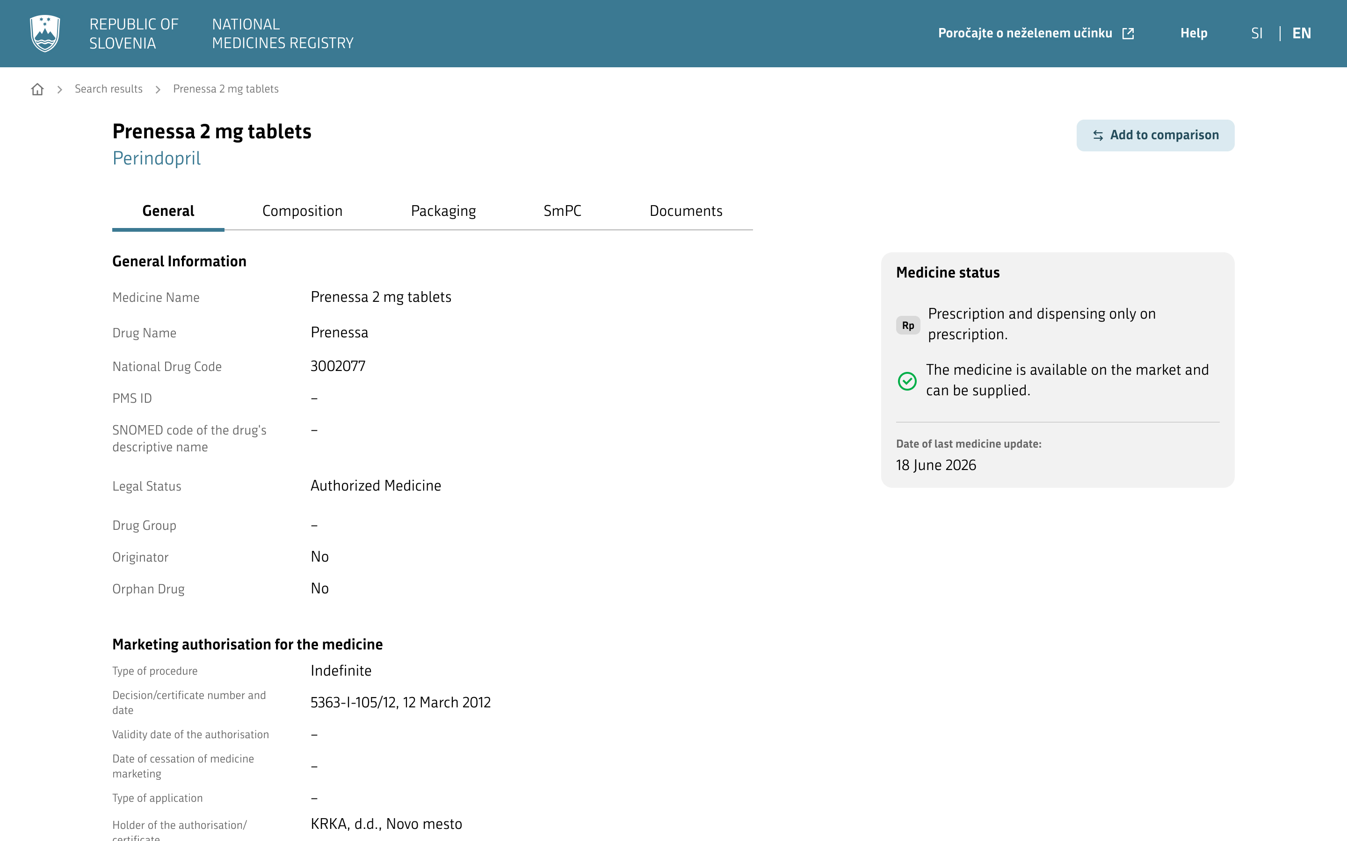Click Prescription and dispensing only on prescription text
Image resolution: width=1347 pixels, height=841 pixels.
click(1042, 324)
